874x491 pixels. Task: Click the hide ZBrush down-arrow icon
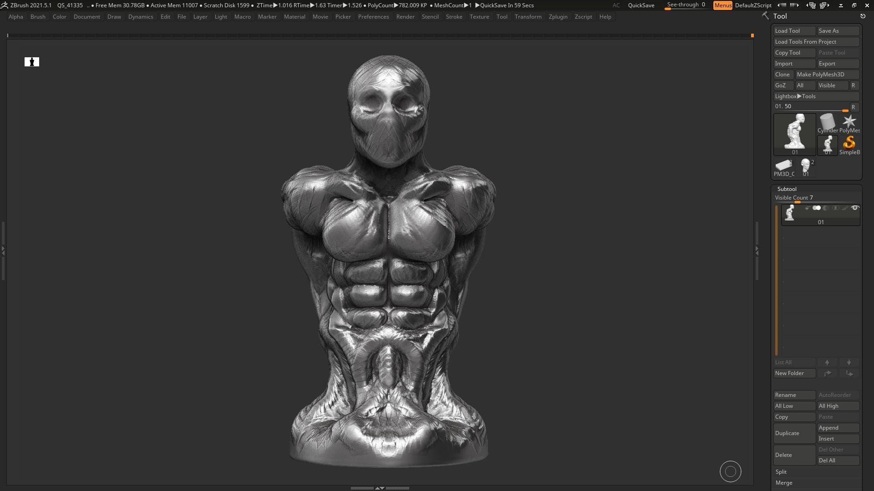coord(841,5)
